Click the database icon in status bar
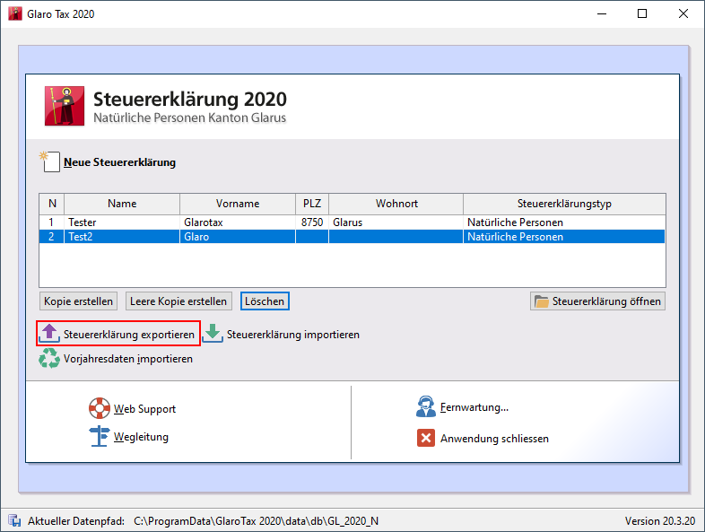Viewport: 705px width, 532px height. [15, 520]
